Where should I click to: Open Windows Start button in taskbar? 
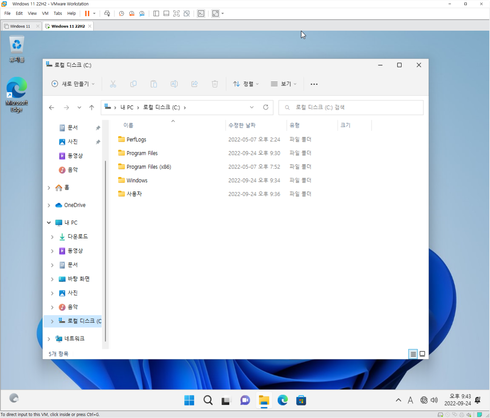tap(189, 400)
